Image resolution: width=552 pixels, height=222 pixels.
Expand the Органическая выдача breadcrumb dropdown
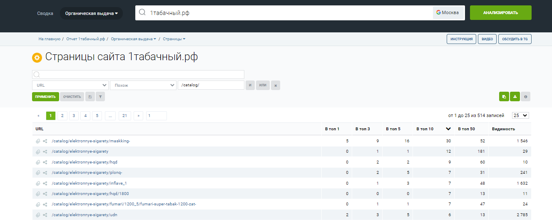pyautogui.click(x=134, y=39)
